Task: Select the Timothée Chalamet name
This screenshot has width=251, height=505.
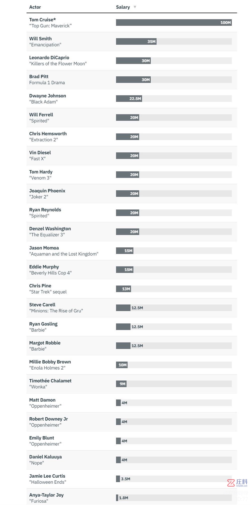Action: click(50, 381)
